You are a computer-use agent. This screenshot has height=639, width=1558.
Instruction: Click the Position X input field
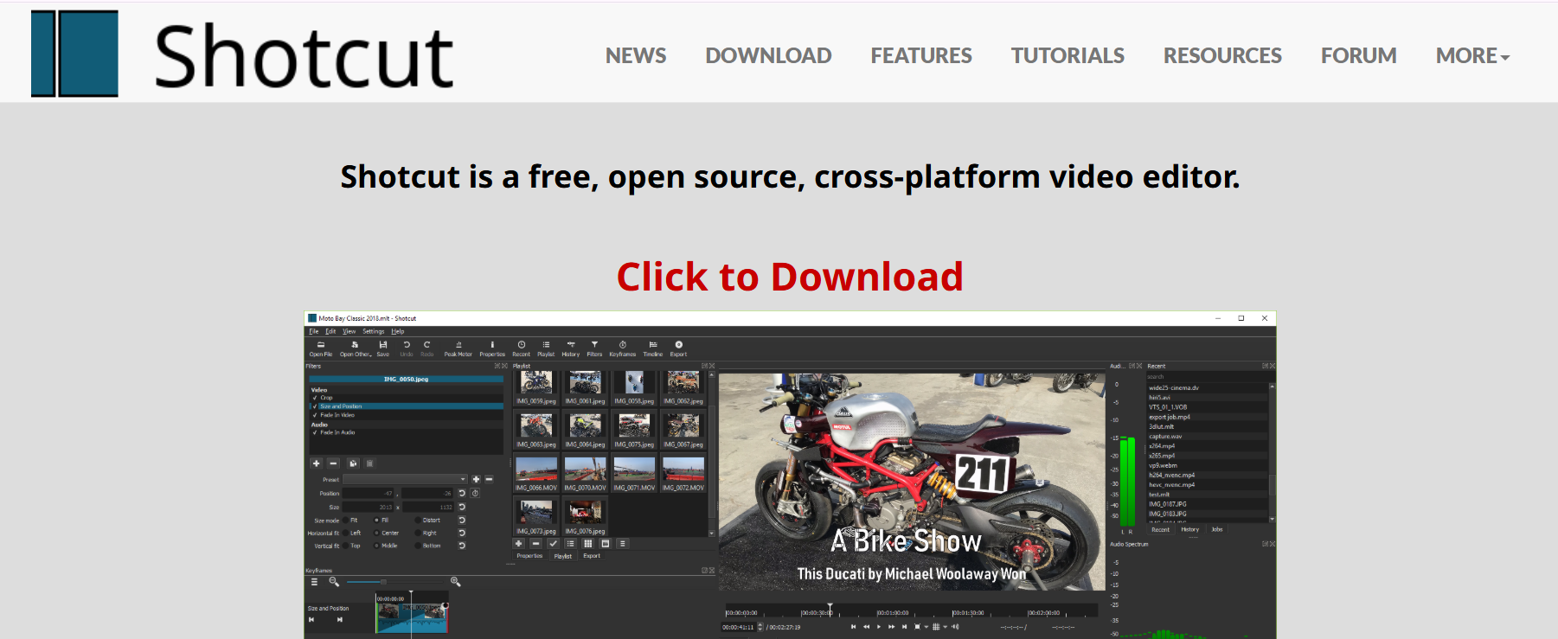[x=369, y=493]
